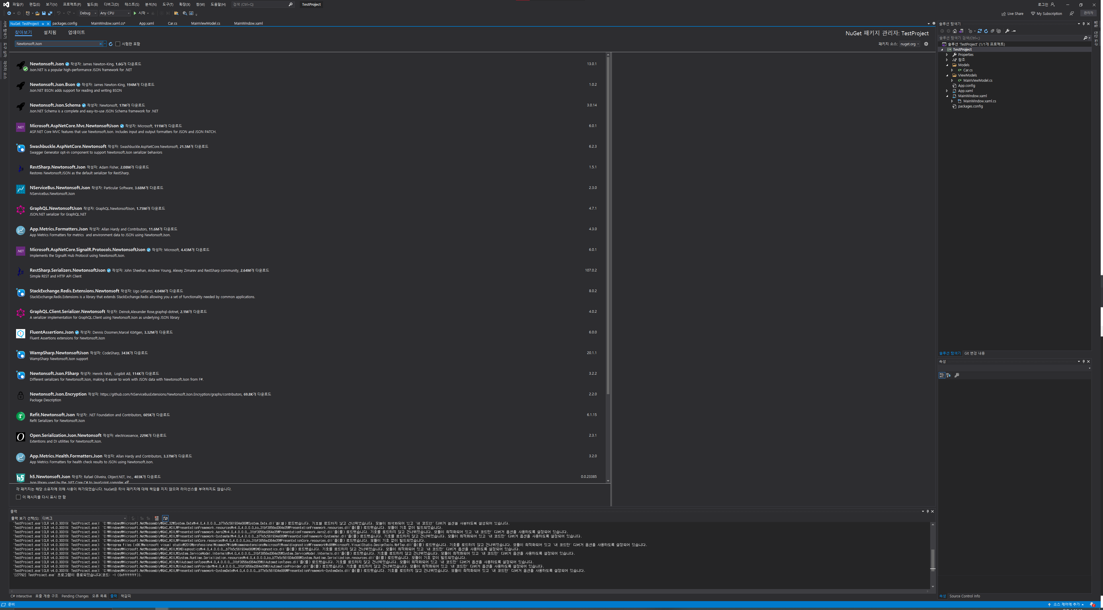Viewport: 1103px width, 610px height.
Task: Switch views icon in Solution Explorer toolbar
Action: coord(961,31)
